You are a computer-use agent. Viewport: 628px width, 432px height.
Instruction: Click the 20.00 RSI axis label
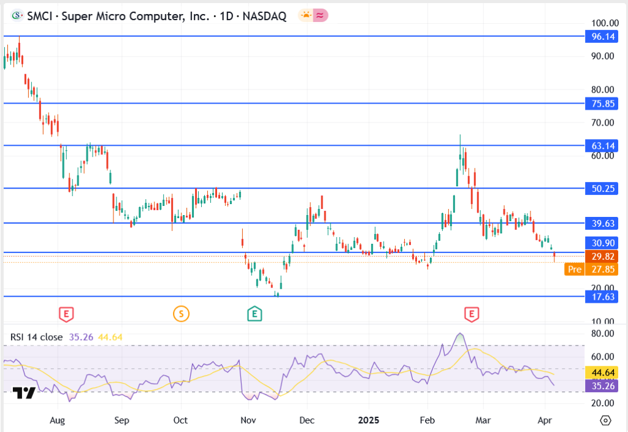tap(603, 403)
